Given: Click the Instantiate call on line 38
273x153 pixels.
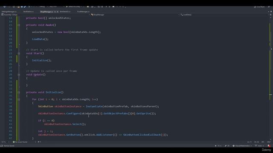Looking at the screenshot, I should 94,107.
